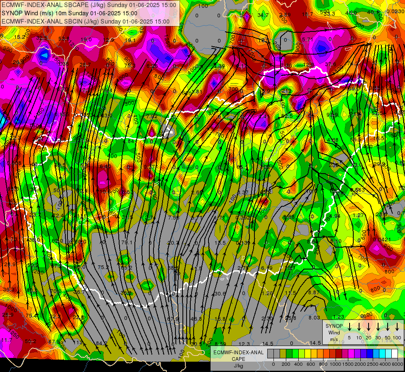Click the '50.2' value in the bottom-left area

point(31,341)
